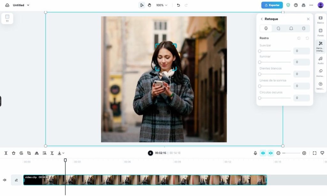The height and width of the screenshot is (196, 327).
Task: Open the Audio panel in right sidebar
Action: (320, 60)
